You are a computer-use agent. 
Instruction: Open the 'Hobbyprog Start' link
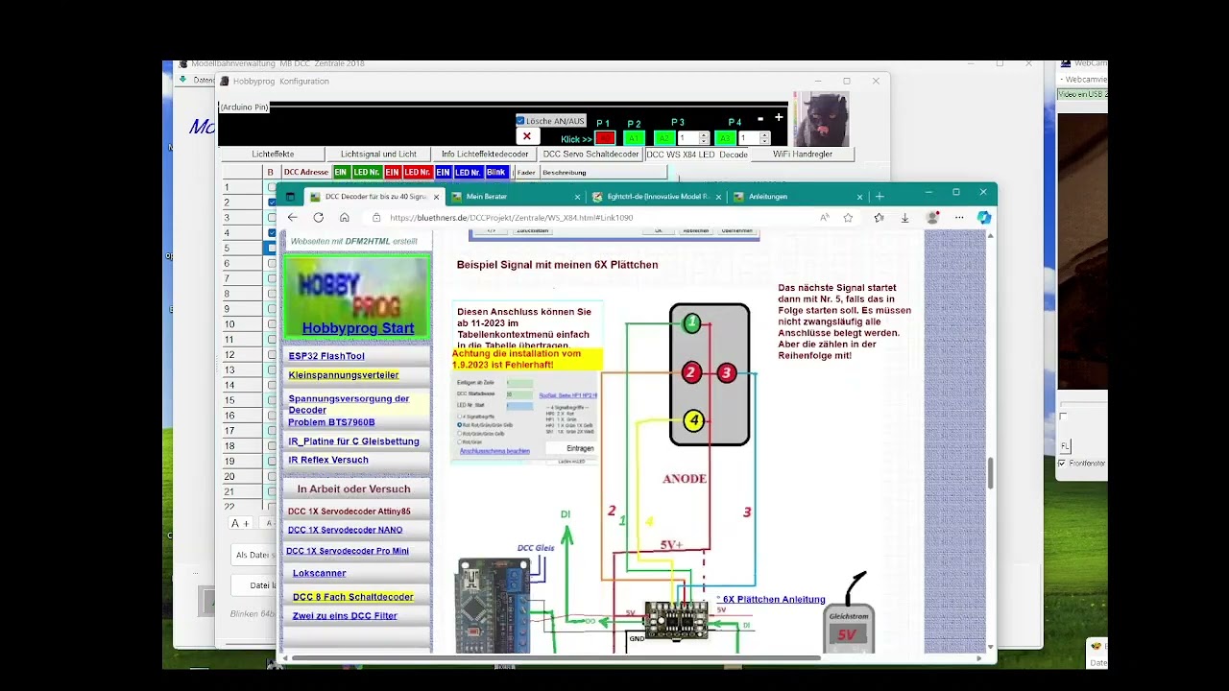pyautogui.click(x=358, y=328)
